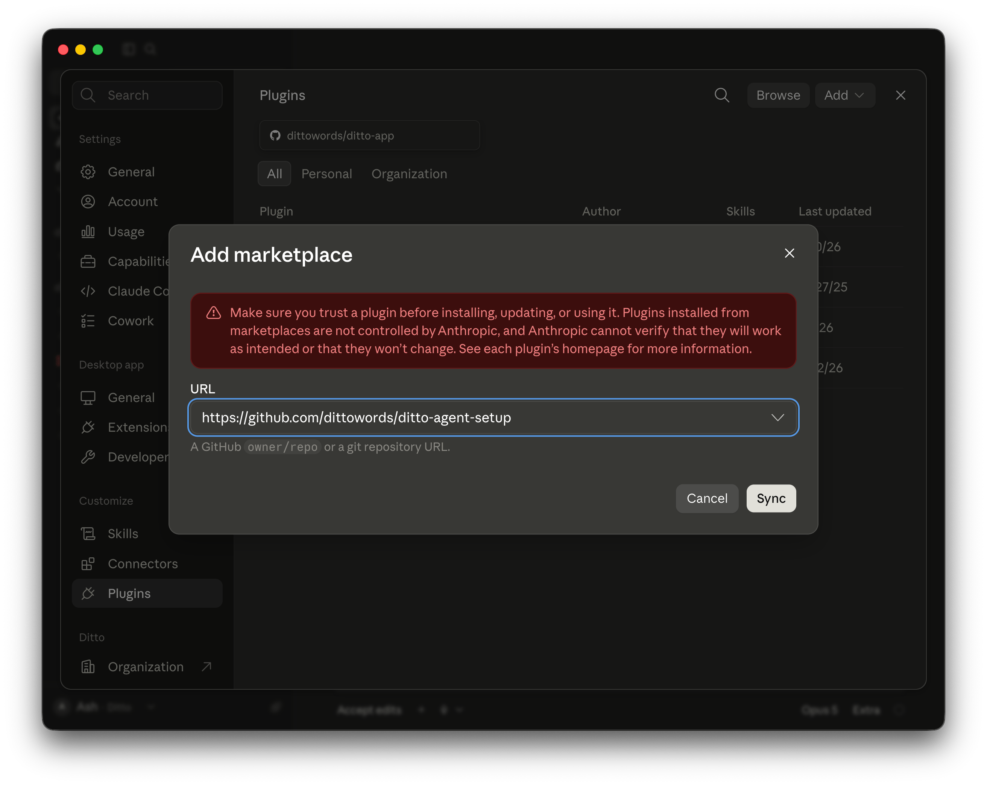Click the Sync button
The height and width of the screenshot is (786, 987).
click(x=771, y=498)
